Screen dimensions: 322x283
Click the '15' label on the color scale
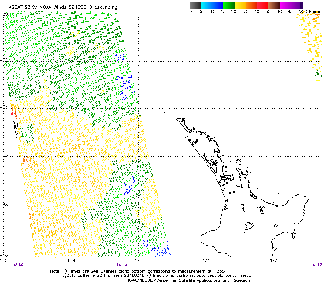point(223,12)
